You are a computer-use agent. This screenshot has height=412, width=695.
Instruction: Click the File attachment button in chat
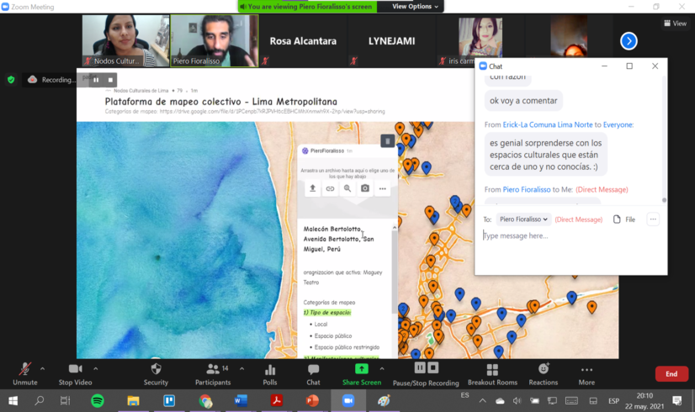pyautogui.click(x=624, y=219)
